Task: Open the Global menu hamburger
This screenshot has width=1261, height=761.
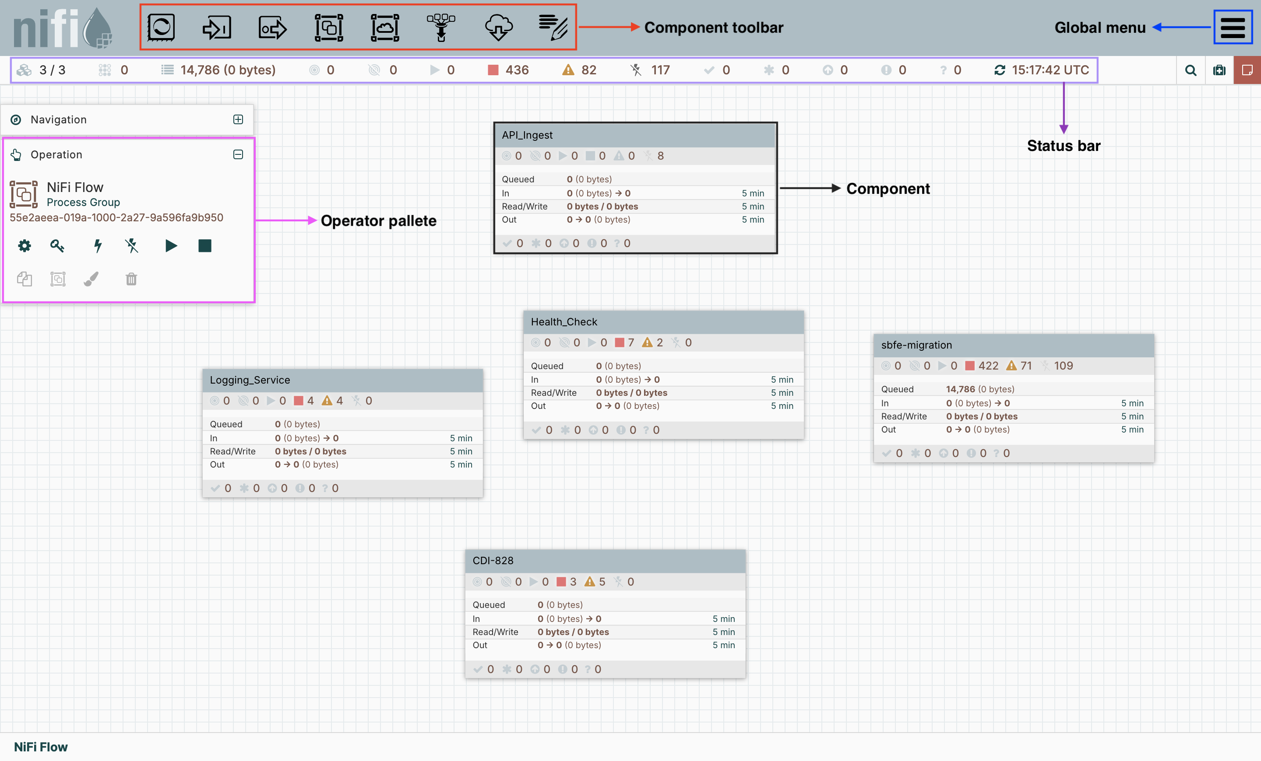Action: click(x=1233, y=27)
